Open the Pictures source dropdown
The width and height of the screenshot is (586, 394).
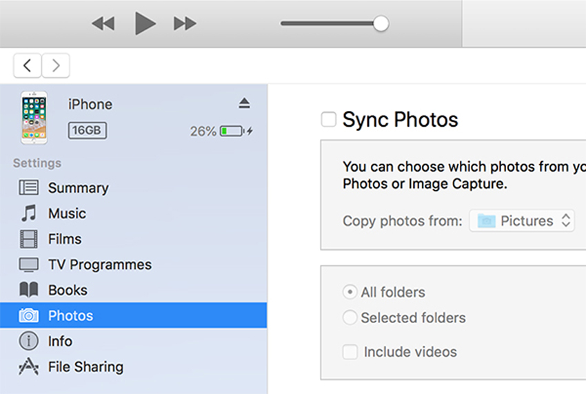[x=522, y=221]
